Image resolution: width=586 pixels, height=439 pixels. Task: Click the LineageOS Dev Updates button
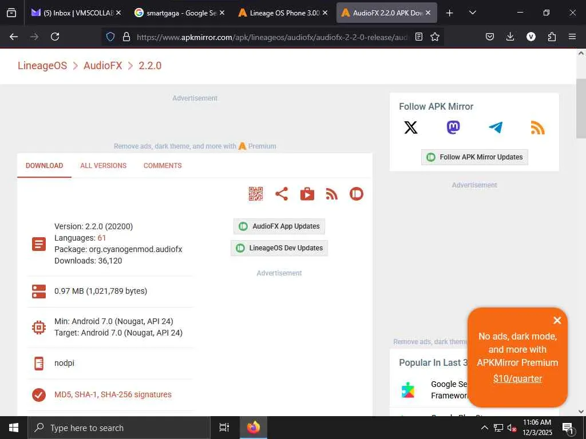tap(279, 248)
